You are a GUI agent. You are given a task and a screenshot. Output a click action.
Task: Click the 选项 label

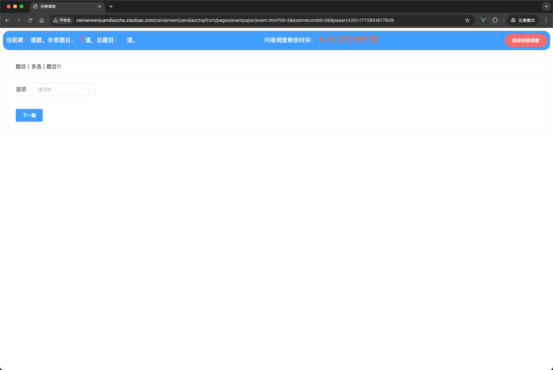pos(22,89)
